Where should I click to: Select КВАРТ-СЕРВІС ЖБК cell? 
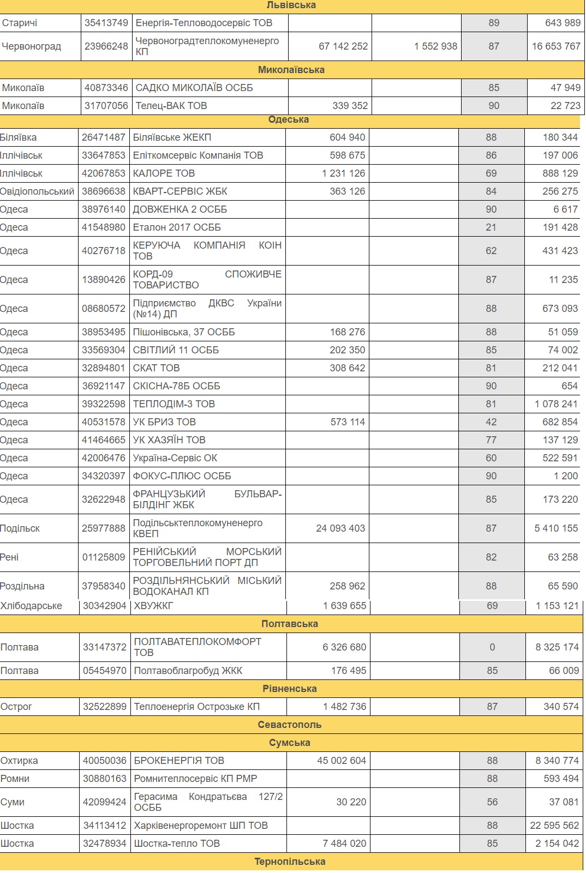pos(207,191)
